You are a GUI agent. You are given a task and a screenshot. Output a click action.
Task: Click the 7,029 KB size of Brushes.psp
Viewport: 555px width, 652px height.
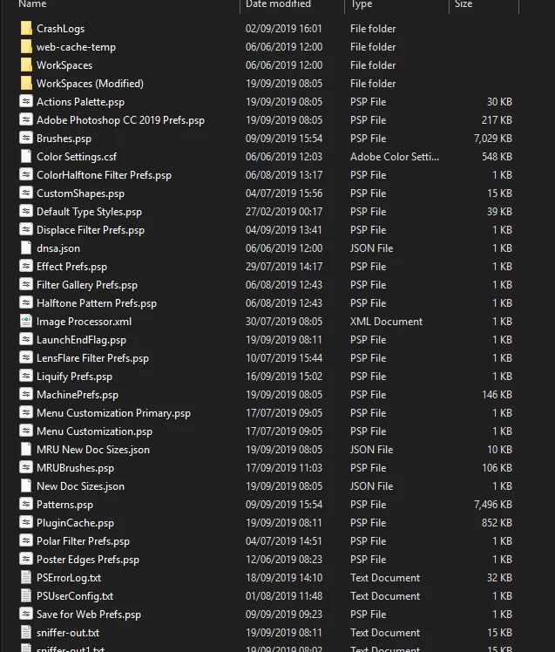pyautogui.click(x=493, y=138)
